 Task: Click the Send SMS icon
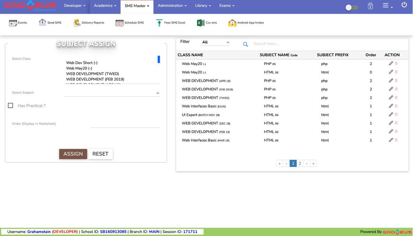click(x=42, y=22)
